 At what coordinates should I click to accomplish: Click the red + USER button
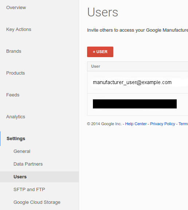pyautogui.click(x=100, y=52)
